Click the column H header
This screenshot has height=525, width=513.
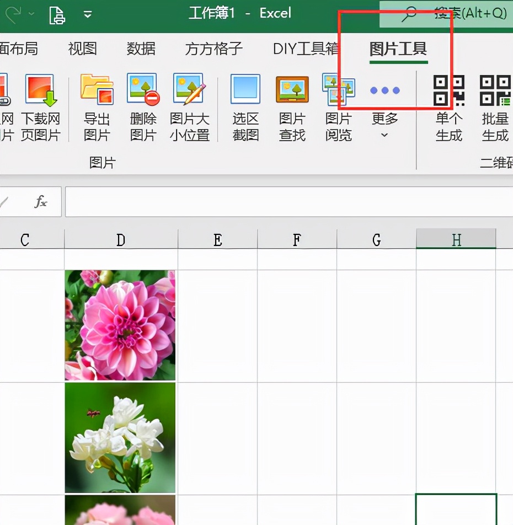coord(456,239)
